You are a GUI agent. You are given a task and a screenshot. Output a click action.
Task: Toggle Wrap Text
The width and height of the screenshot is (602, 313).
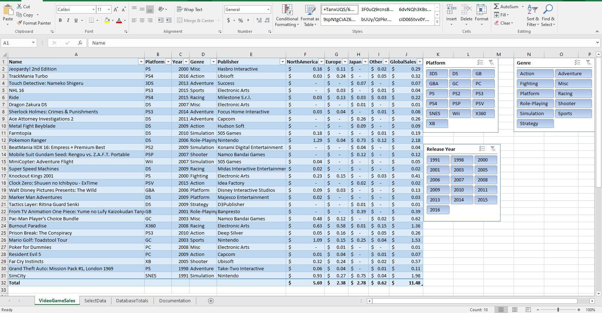click(x=190, y=9)
